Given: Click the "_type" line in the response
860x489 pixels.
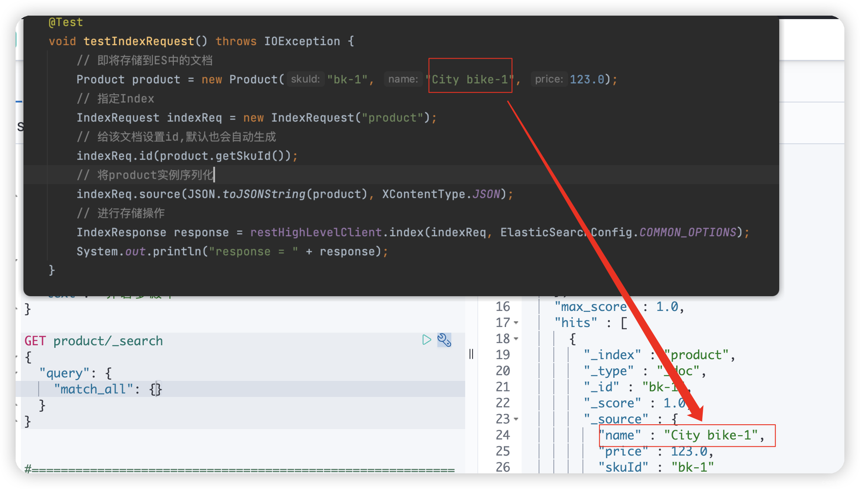Looking at the screenshot, I should pyautogui.click(x=645, y=371).
